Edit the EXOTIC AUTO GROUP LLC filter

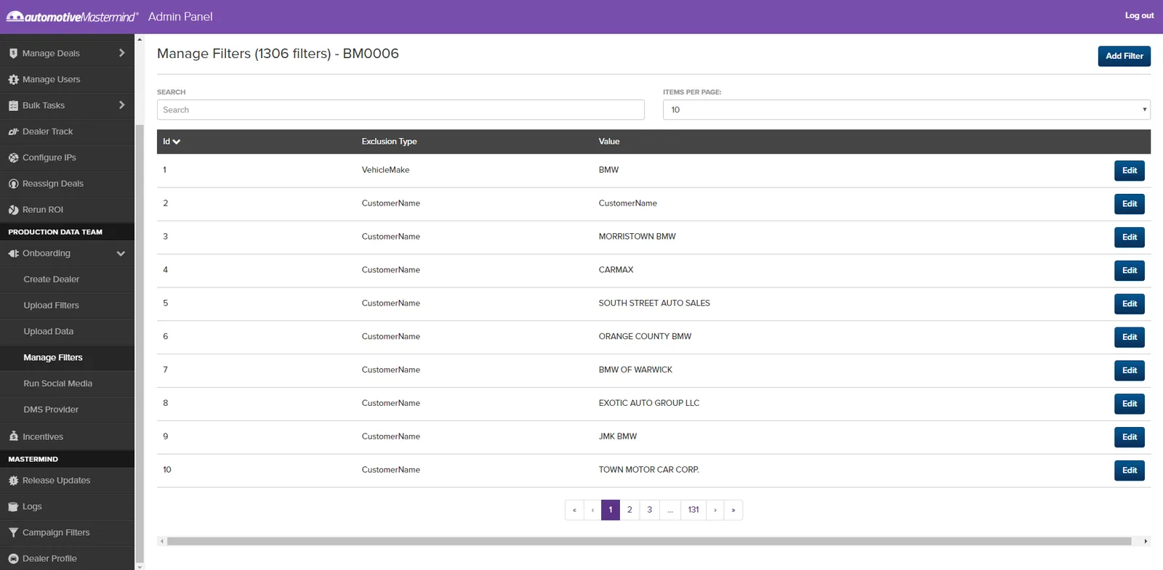[x=1129, y=404]
